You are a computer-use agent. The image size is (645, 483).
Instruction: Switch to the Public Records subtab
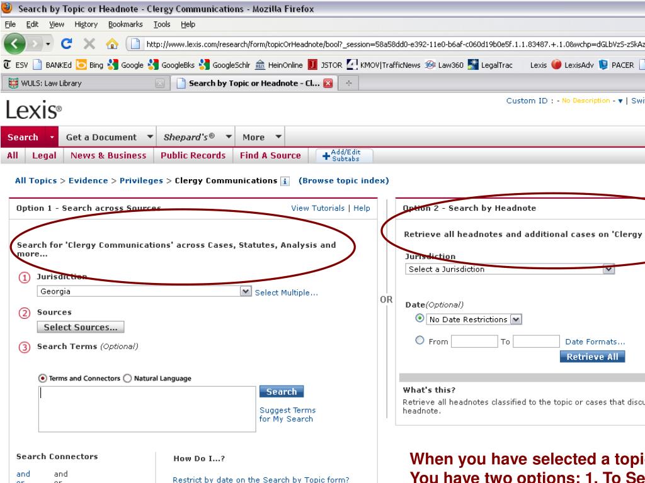tap(193, 156)
